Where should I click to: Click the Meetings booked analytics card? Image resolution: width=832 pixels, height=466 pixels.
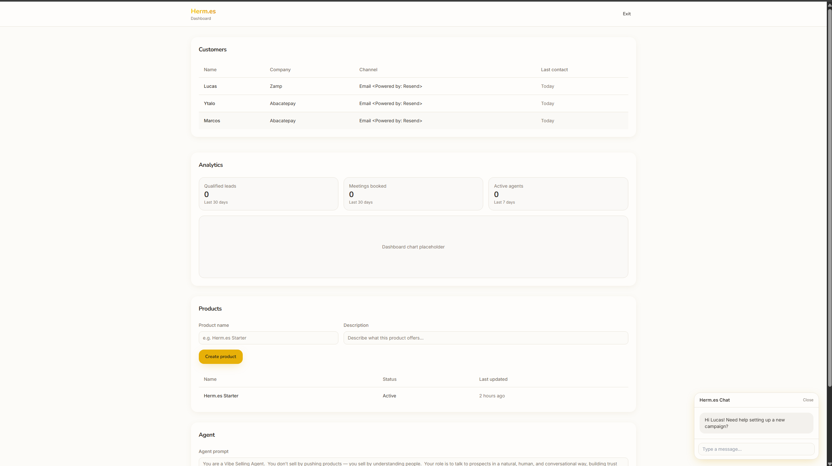(x=413, y=194)
